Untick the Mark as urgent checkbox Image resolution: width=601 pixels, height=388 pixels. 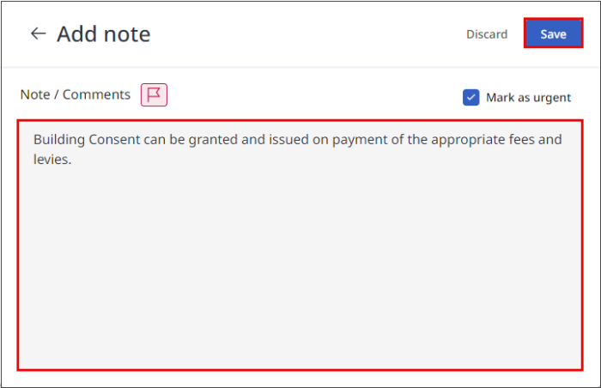point(470,97)
